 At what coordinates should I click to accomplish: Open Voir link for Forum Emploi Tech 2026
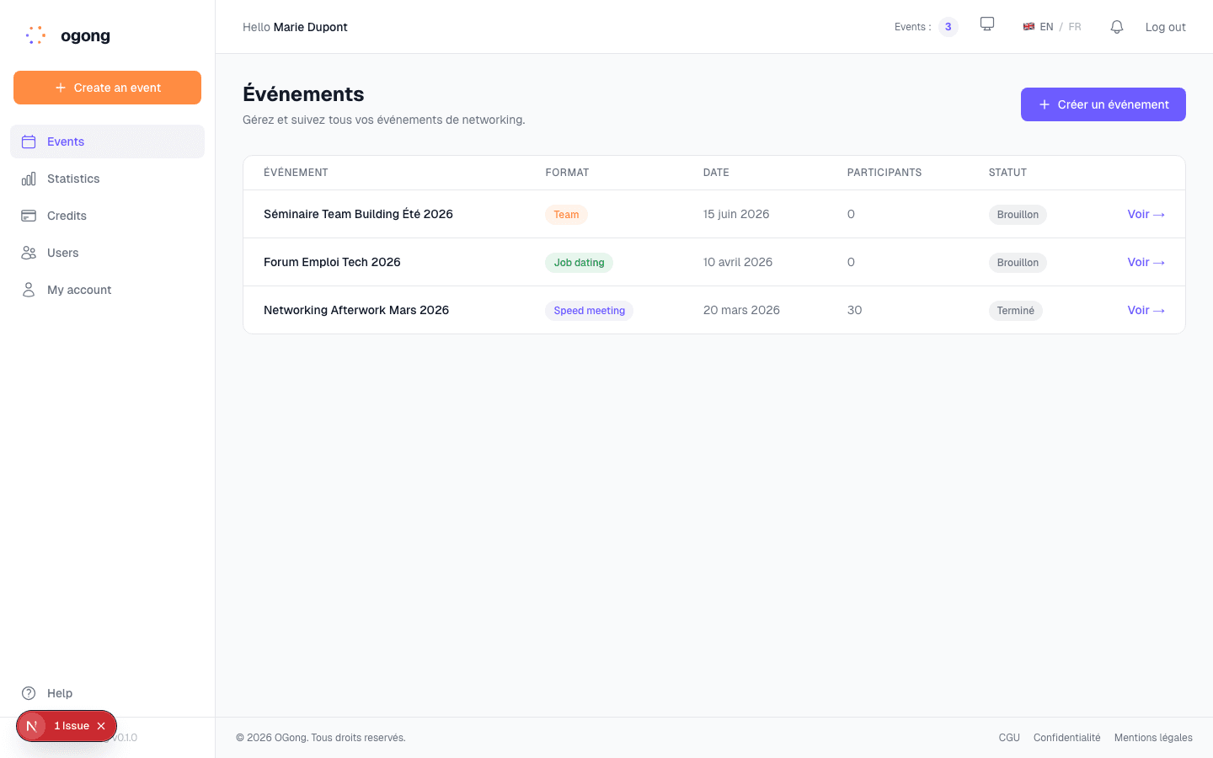1146,263
